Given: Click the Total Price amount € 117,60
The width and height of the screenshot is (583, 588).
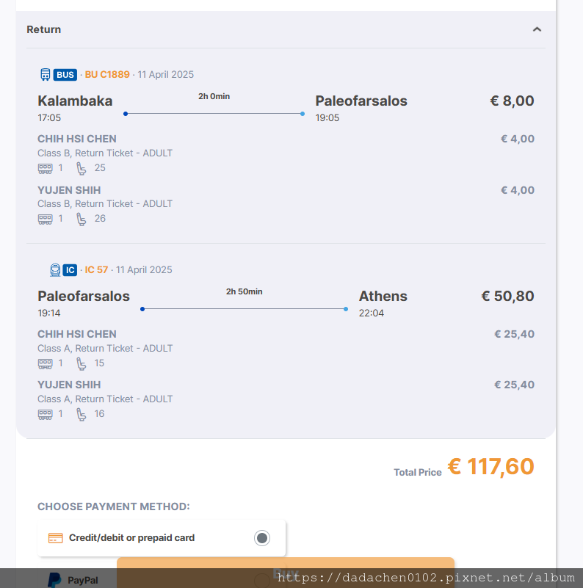Looking at the screenshot, I should click(x=490, y=466).
